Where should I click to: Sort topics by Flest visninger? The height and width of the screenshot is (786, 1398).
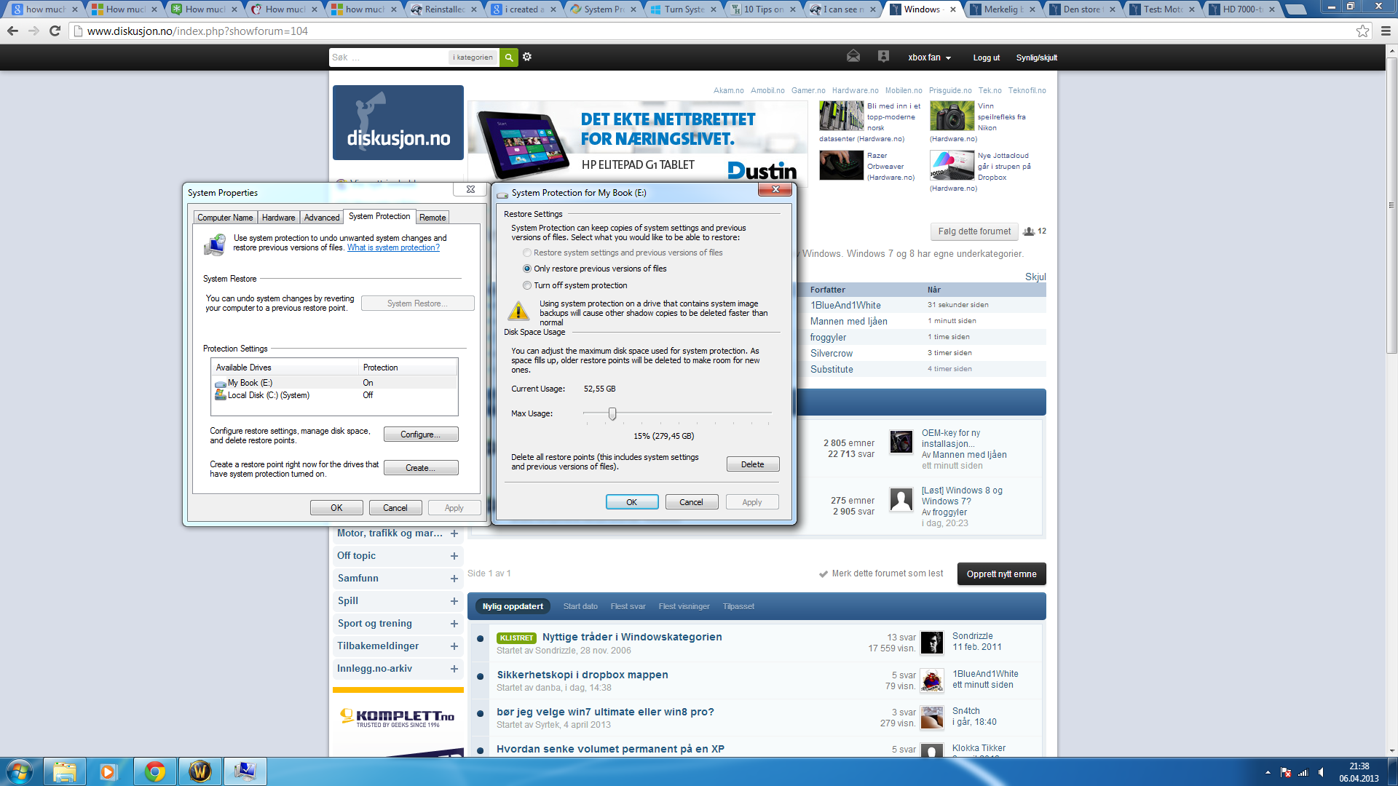(x=684, y=606)
